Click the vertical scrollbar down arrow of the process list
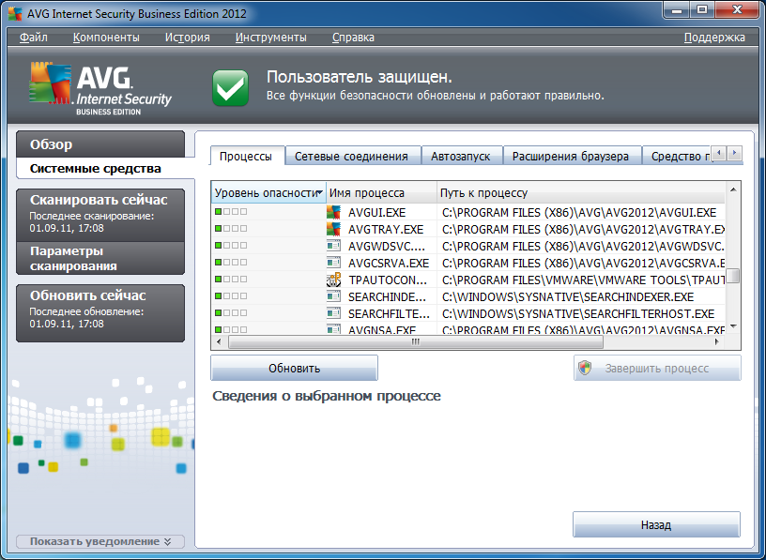The width and height of the screenshot is (766, 560). click(x=733, y=326)
